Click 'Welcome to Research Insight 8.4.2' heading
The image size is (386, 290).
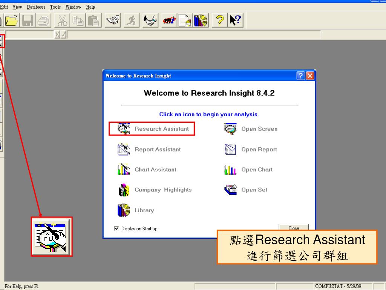tap(209, 93)
